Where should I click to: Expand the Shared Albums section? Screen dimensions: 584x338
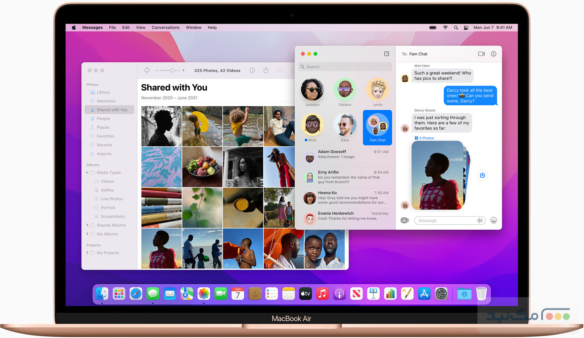pos(87,225)
